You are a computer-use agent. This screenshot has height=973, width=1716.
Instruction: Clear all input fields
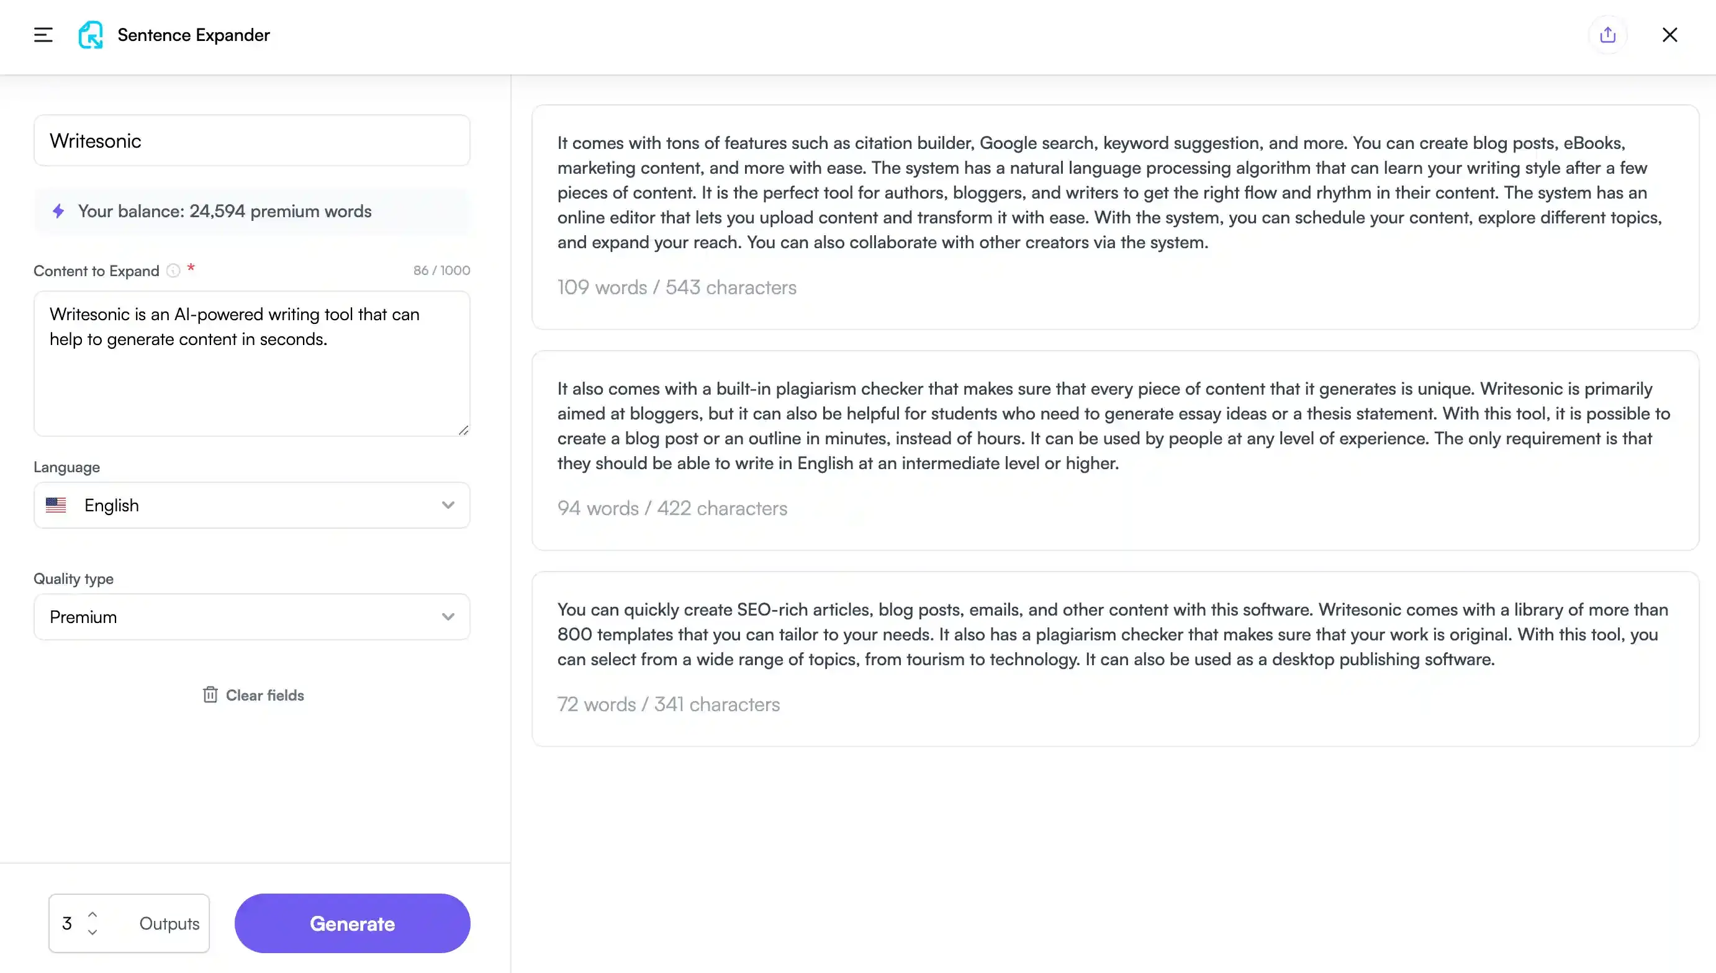(263, 695)
